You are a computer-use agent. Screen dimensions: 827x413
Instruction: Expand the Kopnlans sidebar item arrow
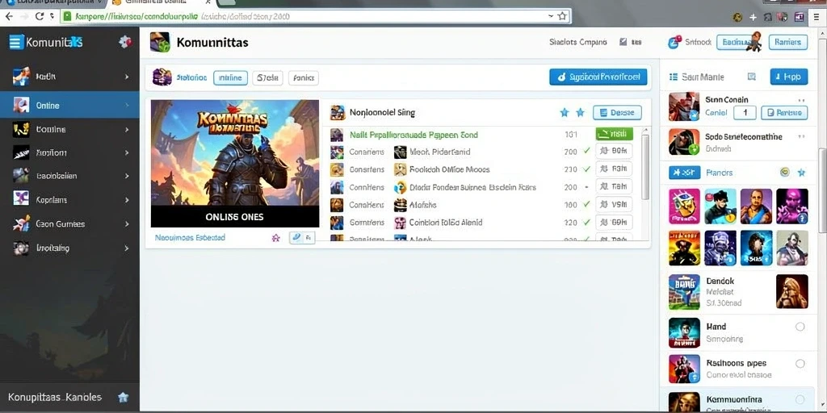click(127, 200)
